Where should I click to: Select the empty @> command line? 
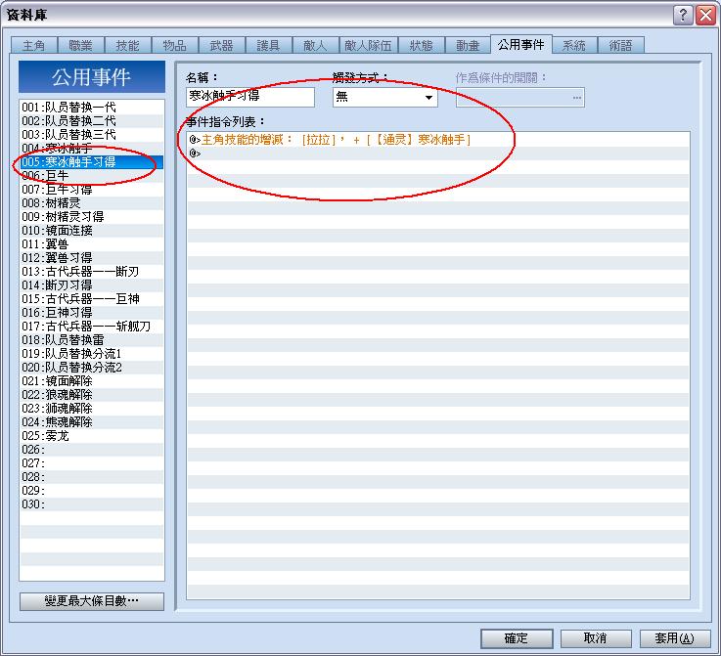coord(437,153)
